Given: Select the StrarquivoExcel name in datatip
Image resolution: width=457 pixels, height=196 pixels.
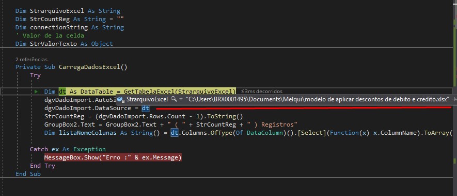Looking at the screenshot, I should pos(147,99).
